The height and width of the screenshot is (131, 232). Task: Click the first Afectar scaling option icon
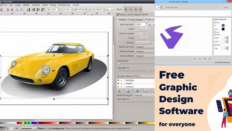[126, 9]
